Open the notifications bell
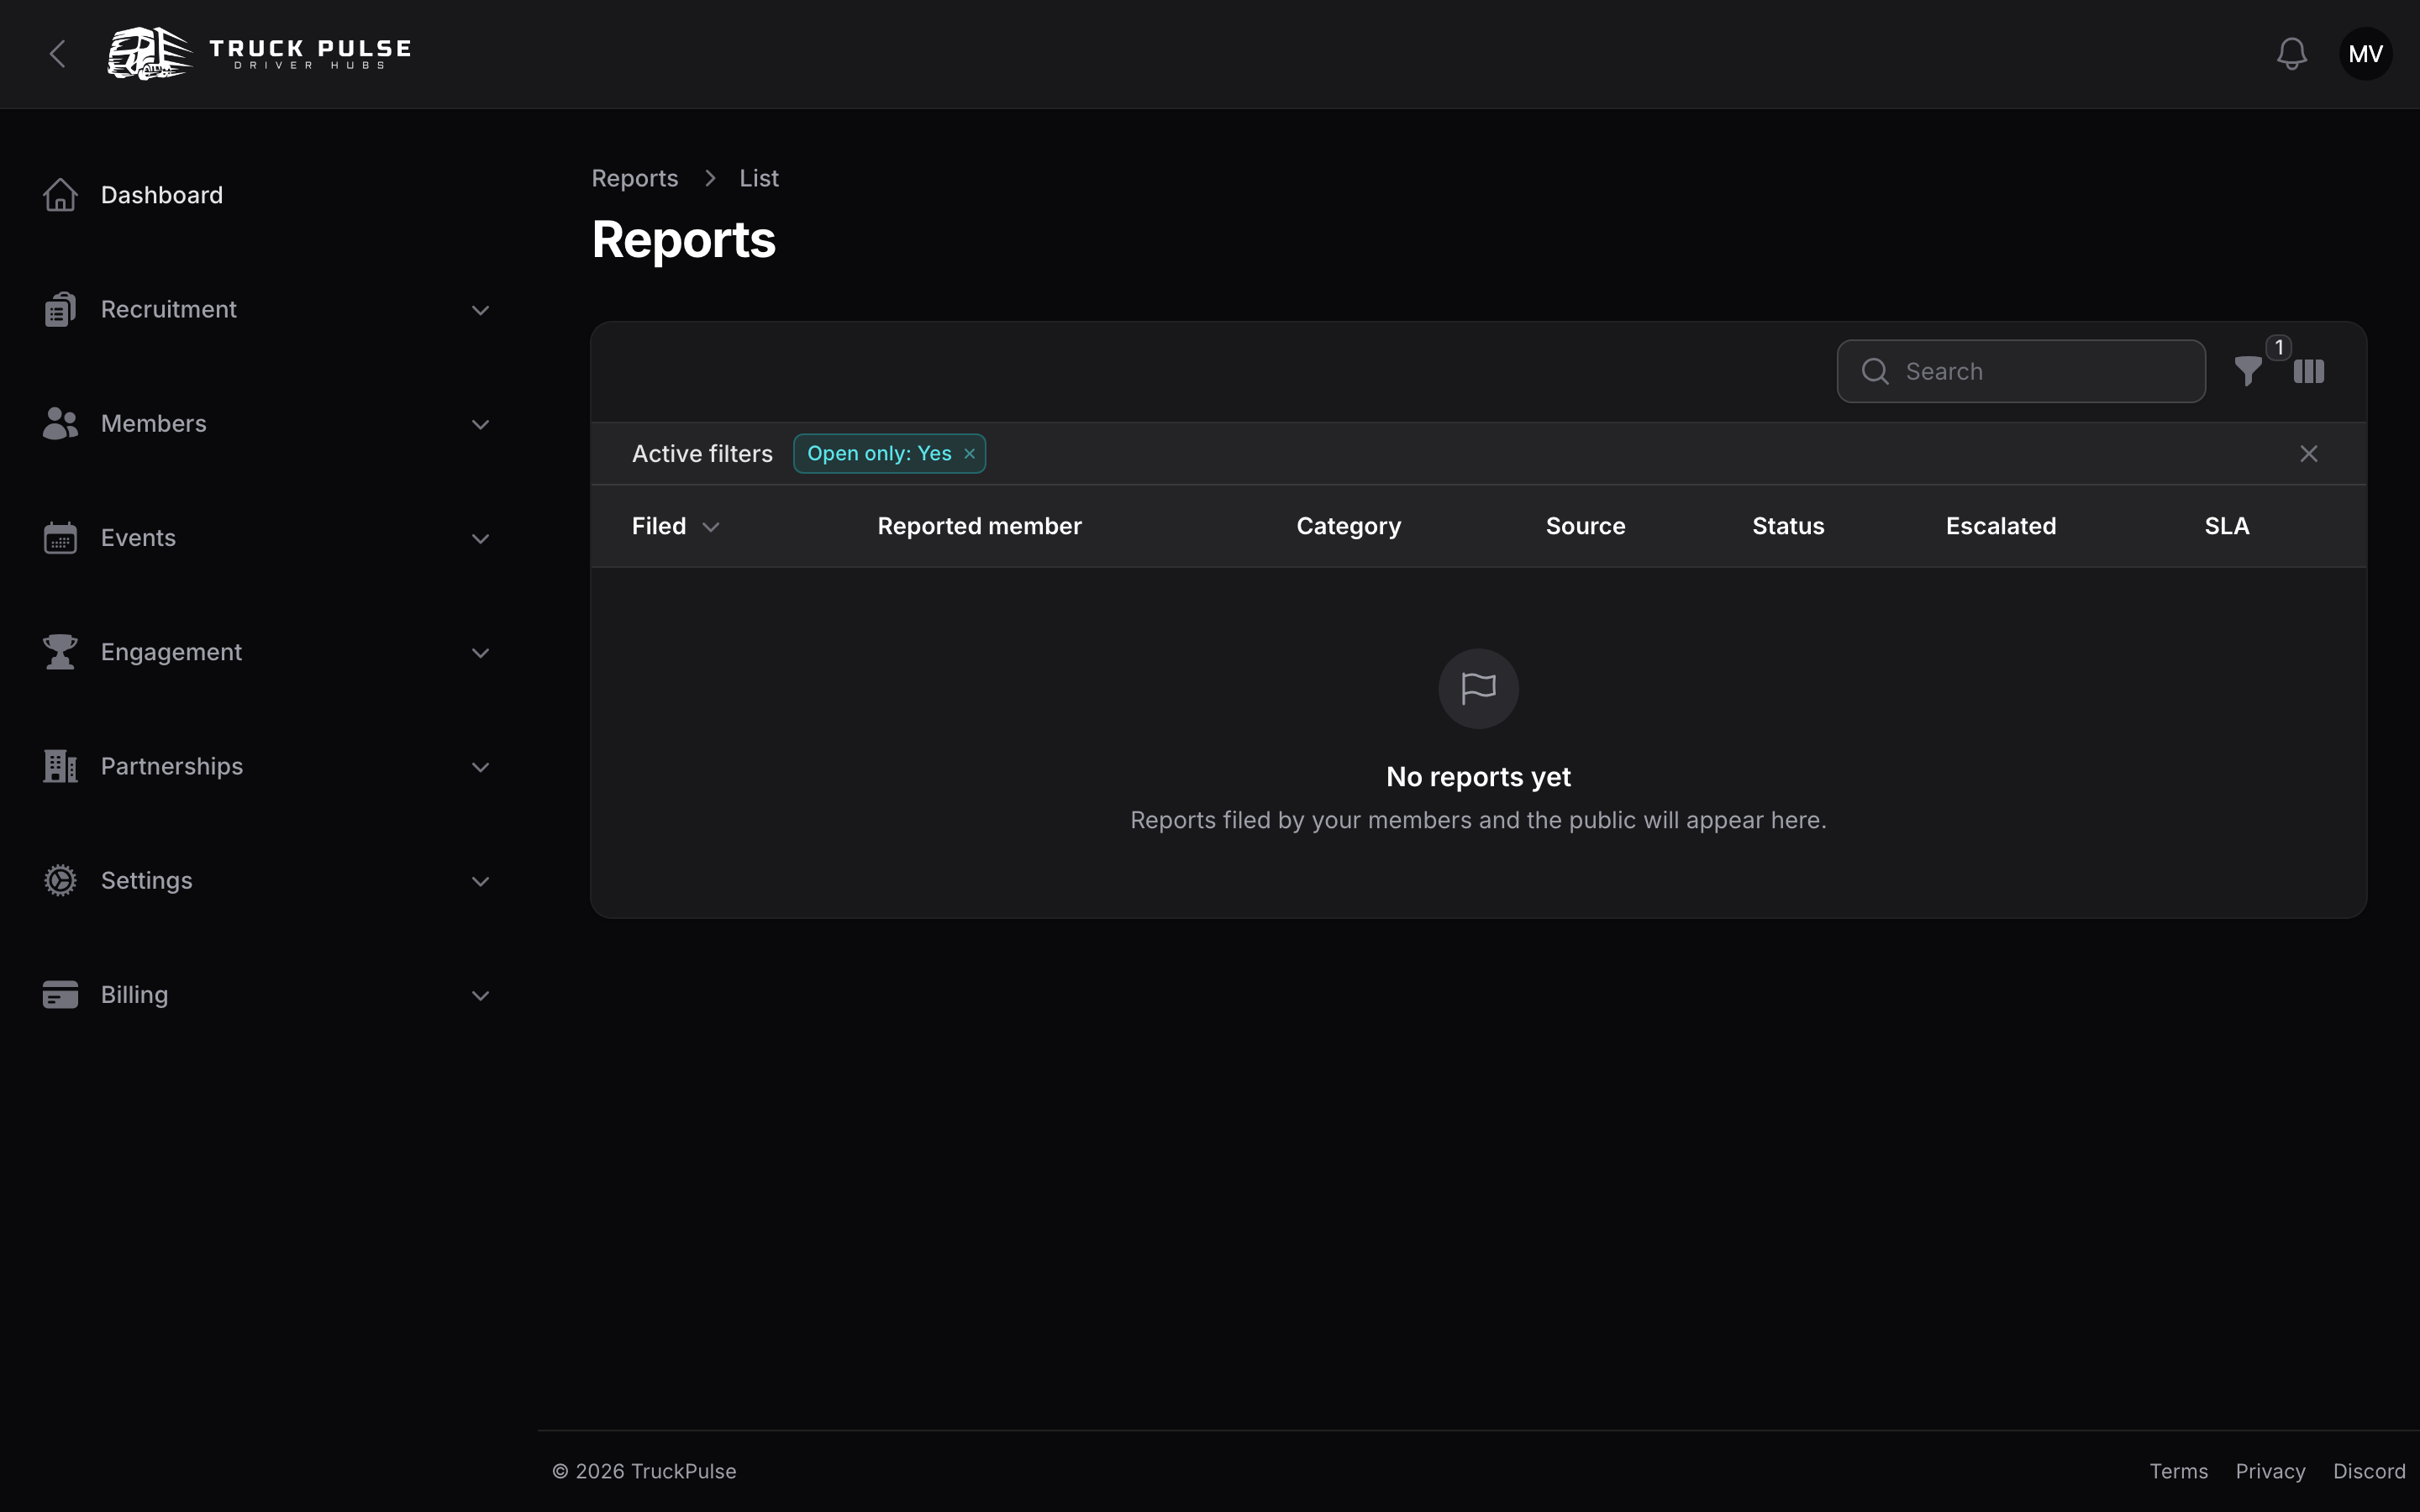Viewport: 2420px width, 1512px height. 2291,54
